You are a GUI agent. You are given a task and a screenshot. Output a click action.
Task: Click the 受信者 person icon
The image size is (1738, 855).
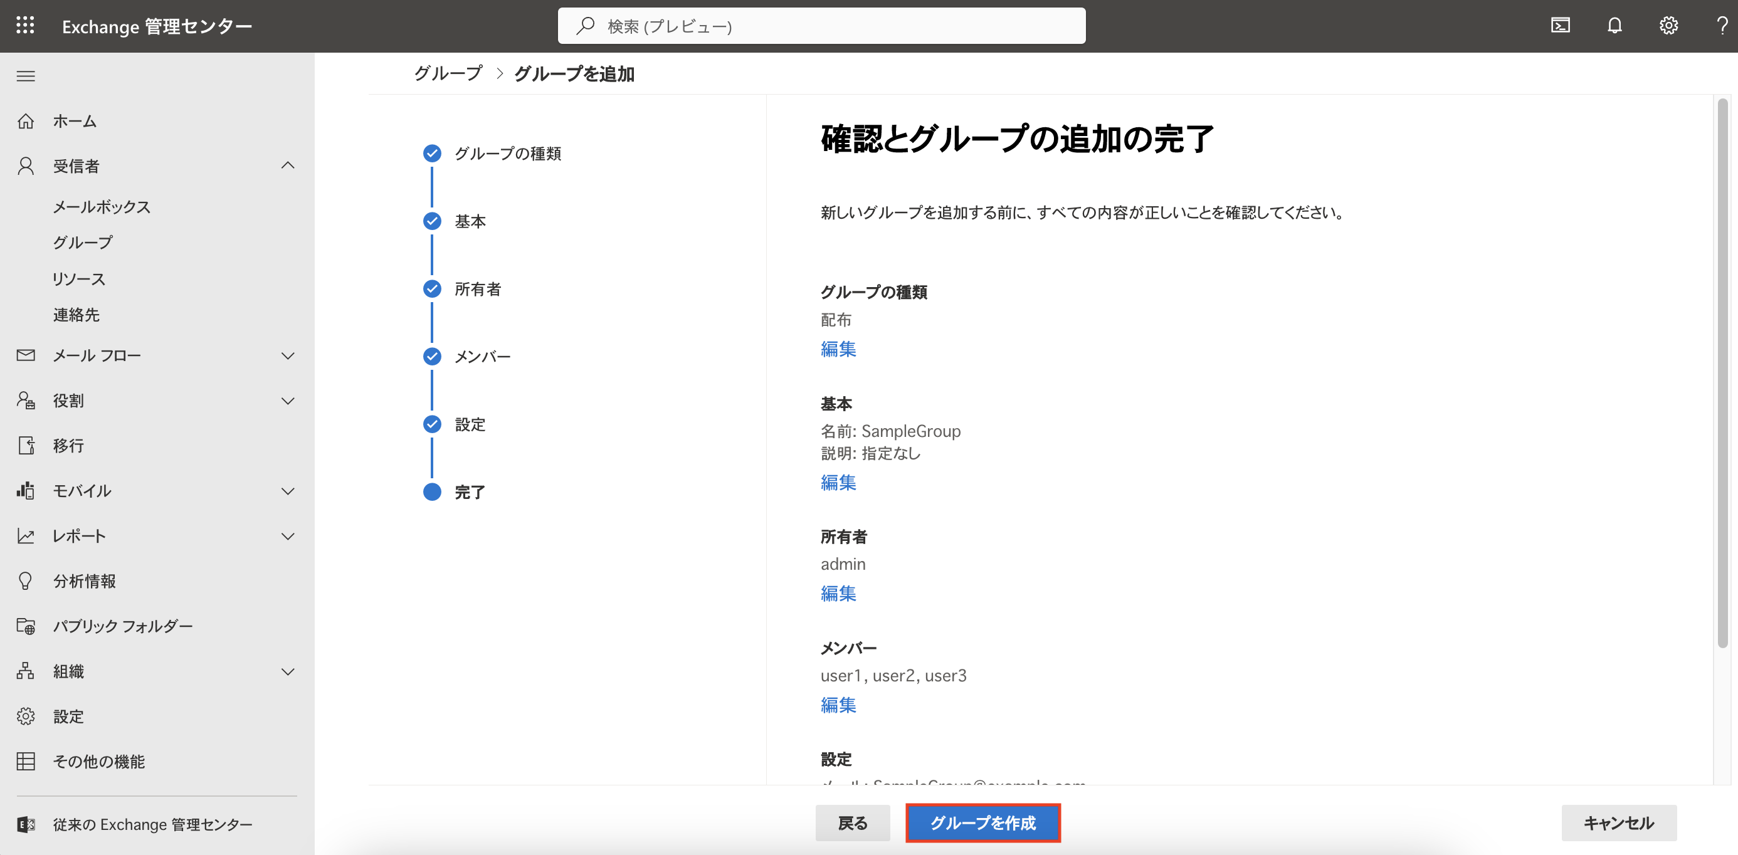[26, 166]
